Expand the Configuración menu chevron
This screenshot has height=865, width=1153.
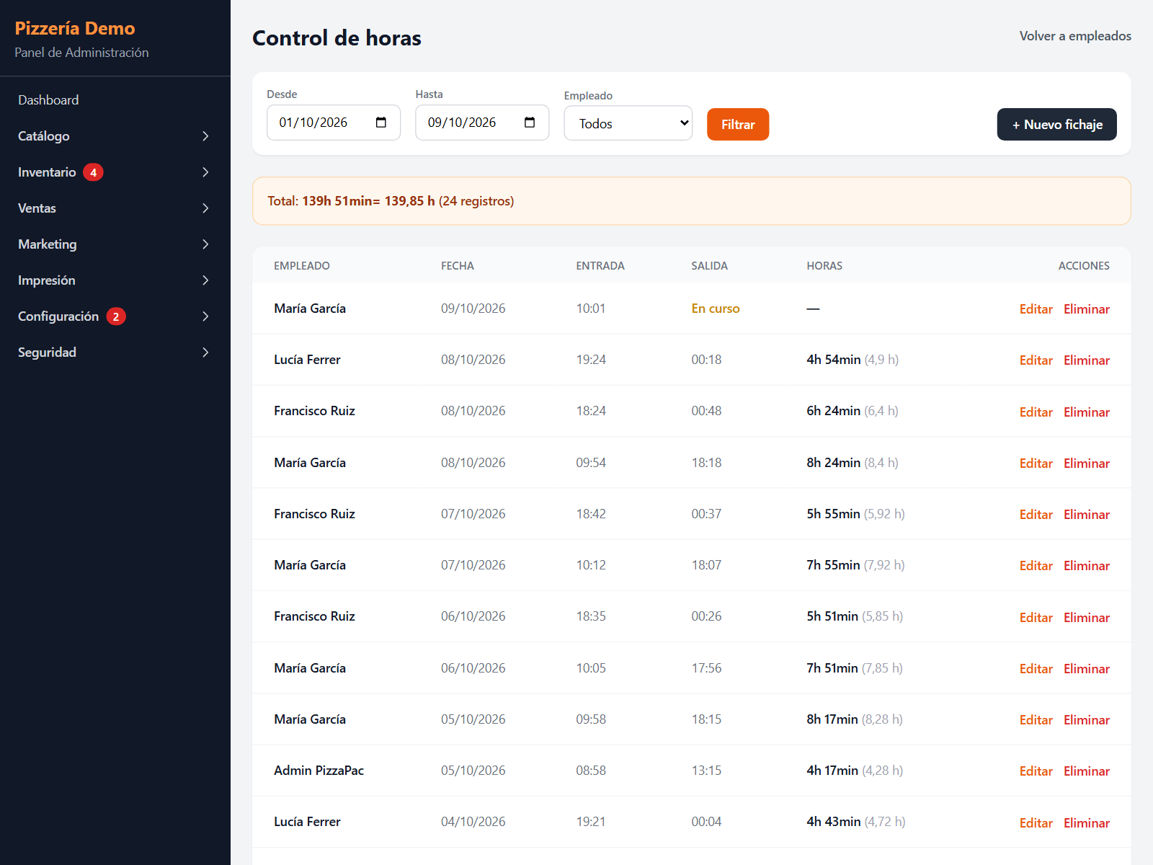pos(205,316)
